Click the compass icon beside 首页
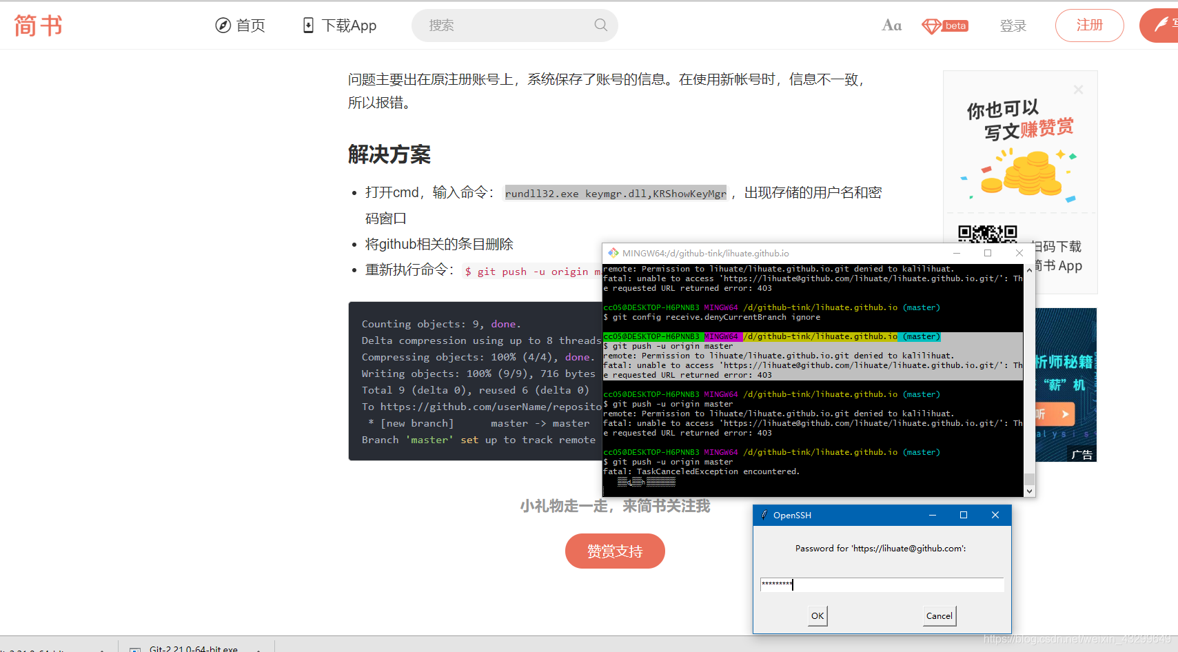The height and width of the screenshot is (652, 1178). pos(223,26)
